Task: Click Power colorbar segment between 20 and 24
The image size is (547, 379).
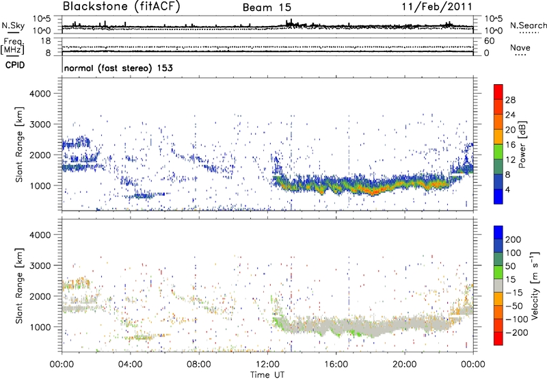Action: click(498, 122)
